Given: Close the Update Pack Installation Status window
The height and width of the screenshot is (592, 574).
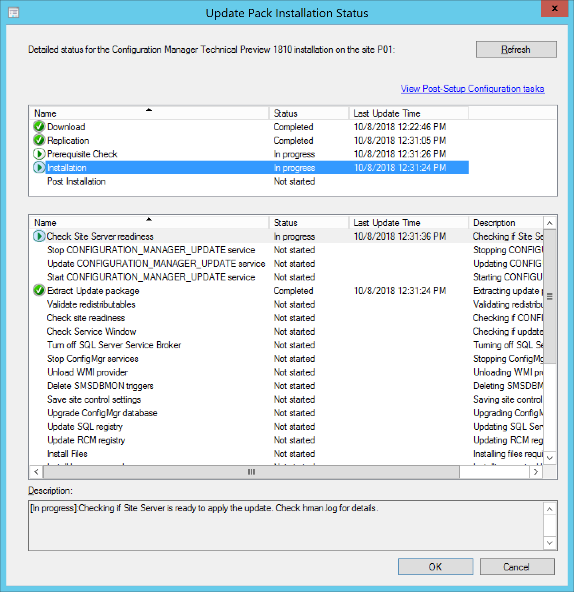Looking at the screenshot, I should 554,8.
